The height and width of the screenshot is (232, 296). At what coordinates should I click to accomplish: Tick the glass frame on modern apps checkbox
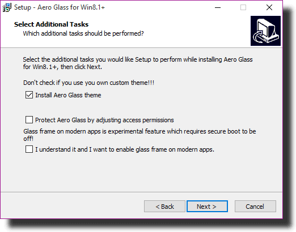pos(29,149)
